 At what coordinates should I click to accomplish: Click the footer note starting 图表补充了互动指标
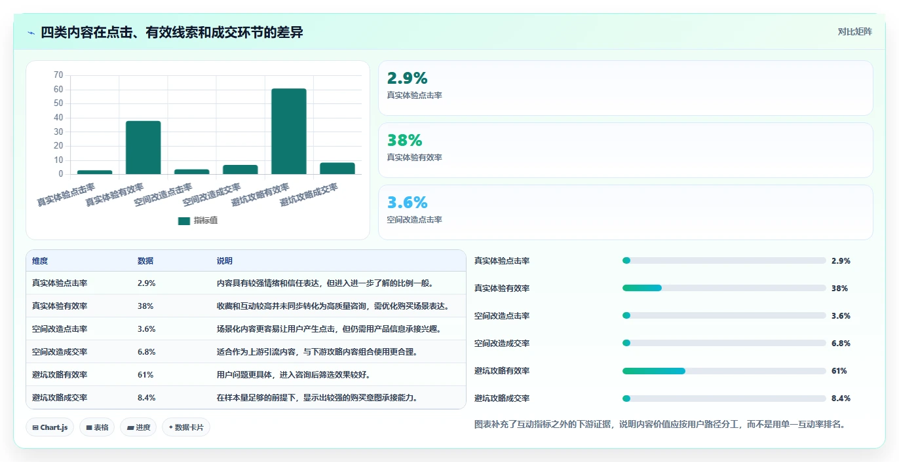[x=660, y=424]
